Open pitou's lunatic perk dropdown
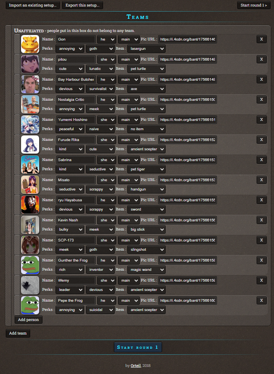The height and width of the screenshot is (374, 274). click(x=100, y=69)
